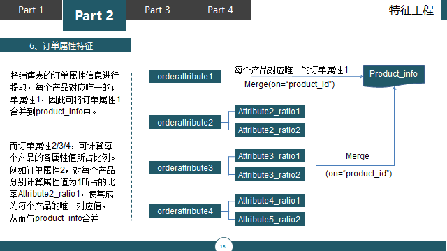The height and width of the screenshot is (251, 447).
Task: Select the orderattribute1 box
Action: pyautogui.click(x=185, y=76)
